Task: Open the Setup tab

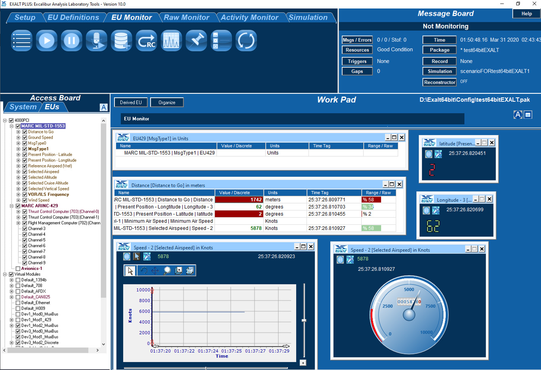Action: [25, 17]
